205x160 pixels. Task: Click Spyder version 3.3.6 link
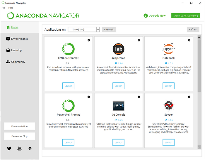(170, 120)
